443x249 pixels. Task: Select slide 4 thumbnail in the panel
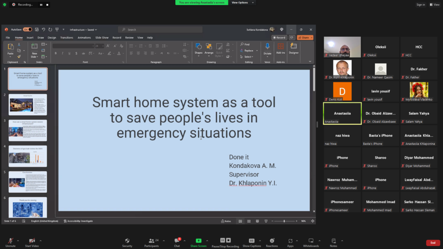point(28,156)
